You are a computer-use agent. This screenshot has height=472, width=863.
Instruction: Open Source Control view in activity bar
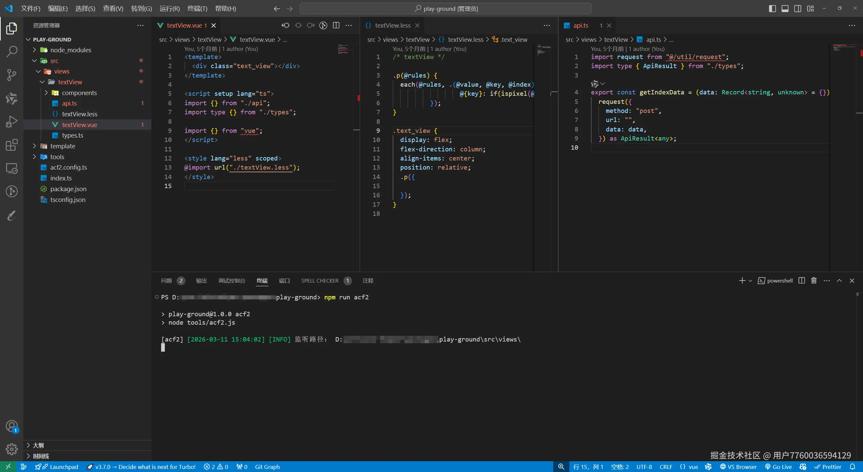11,75
